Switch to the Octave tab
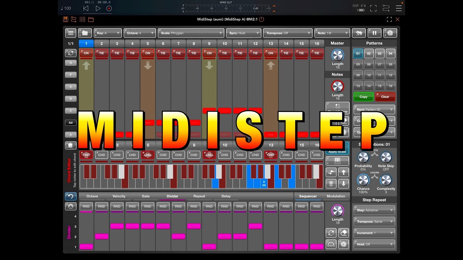Image resolution: width=463 pixels, height=260 pixels. [x=92, y=196]
